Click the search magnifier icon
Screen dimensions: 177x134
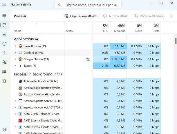(x=59, y=5)
